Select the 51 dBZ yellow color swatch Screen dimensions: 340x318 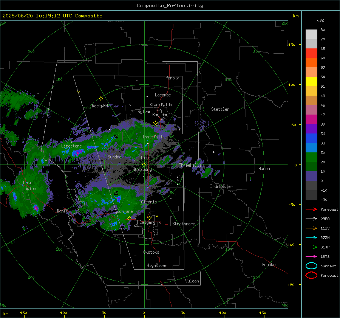(x=311, y=81)
